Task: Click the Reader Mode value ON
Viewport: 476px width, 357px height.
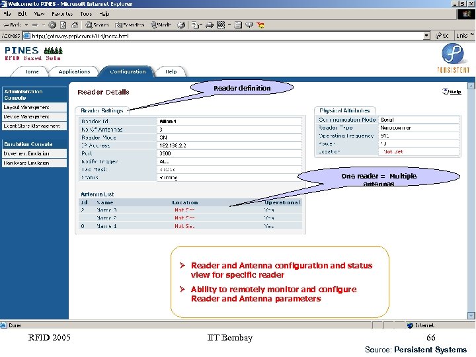Action: tap(163, 138)
